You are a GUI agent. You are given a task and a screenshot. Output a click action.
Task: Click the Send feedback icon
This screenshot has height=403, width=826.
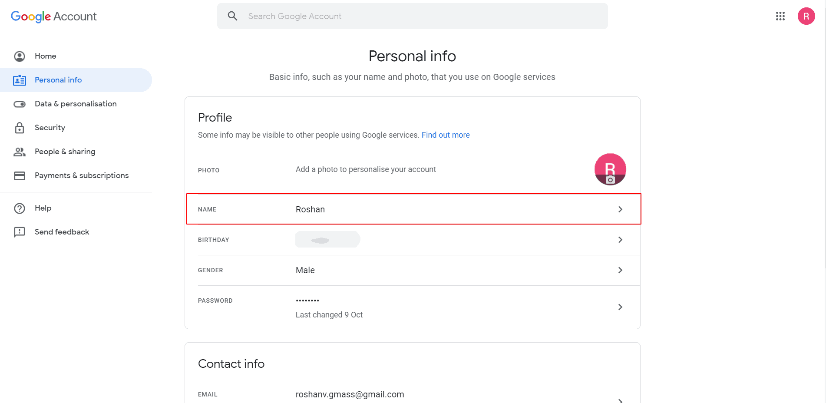(x=20, y=232)
